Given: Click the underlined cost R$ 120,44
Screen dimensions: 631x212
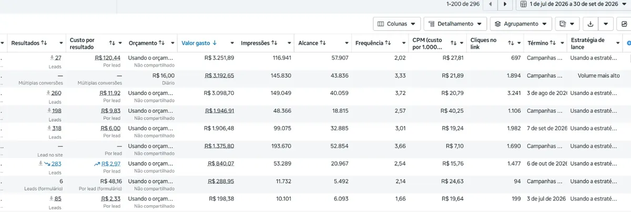Looking at the screenshot, I should [x=108, y=58].
